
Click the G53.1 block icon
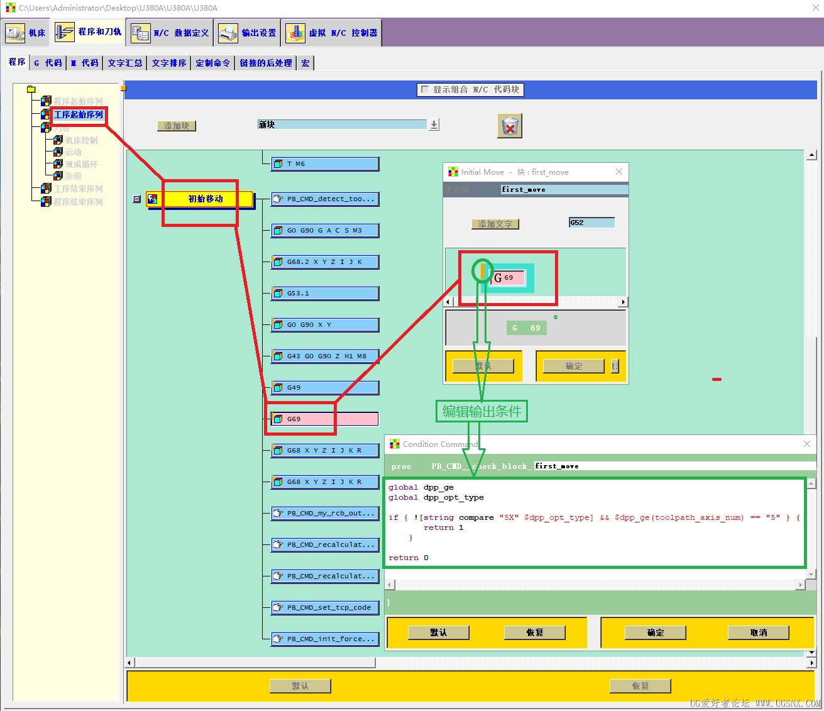pos(278,294)
